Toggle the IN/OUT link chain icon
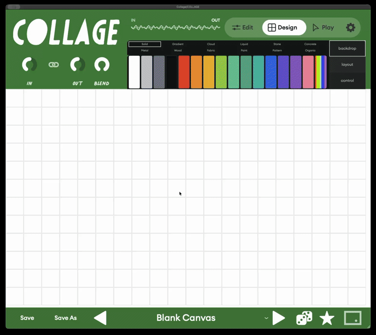The height and width of the screenshot is (335, 376). point(54,65)
